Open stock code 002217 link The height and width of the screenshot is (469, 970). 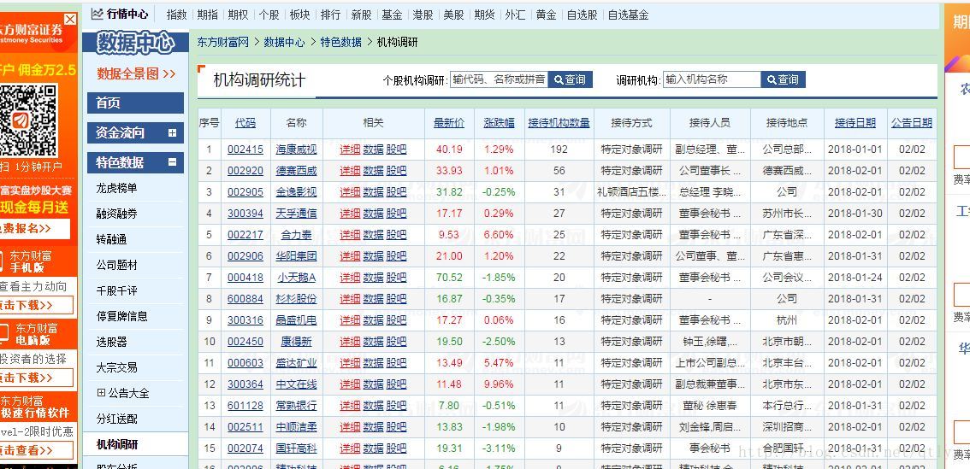(245, 235)
